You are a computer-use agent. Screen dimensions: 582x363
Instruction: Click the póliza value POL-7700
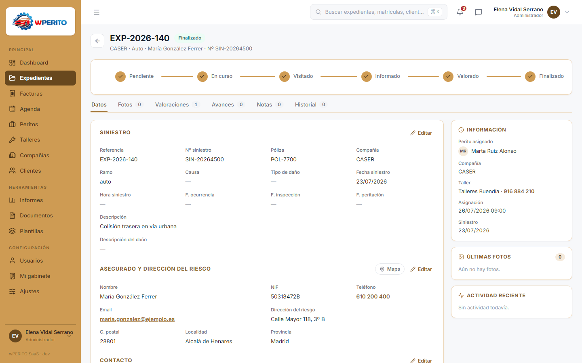[284, 159]
